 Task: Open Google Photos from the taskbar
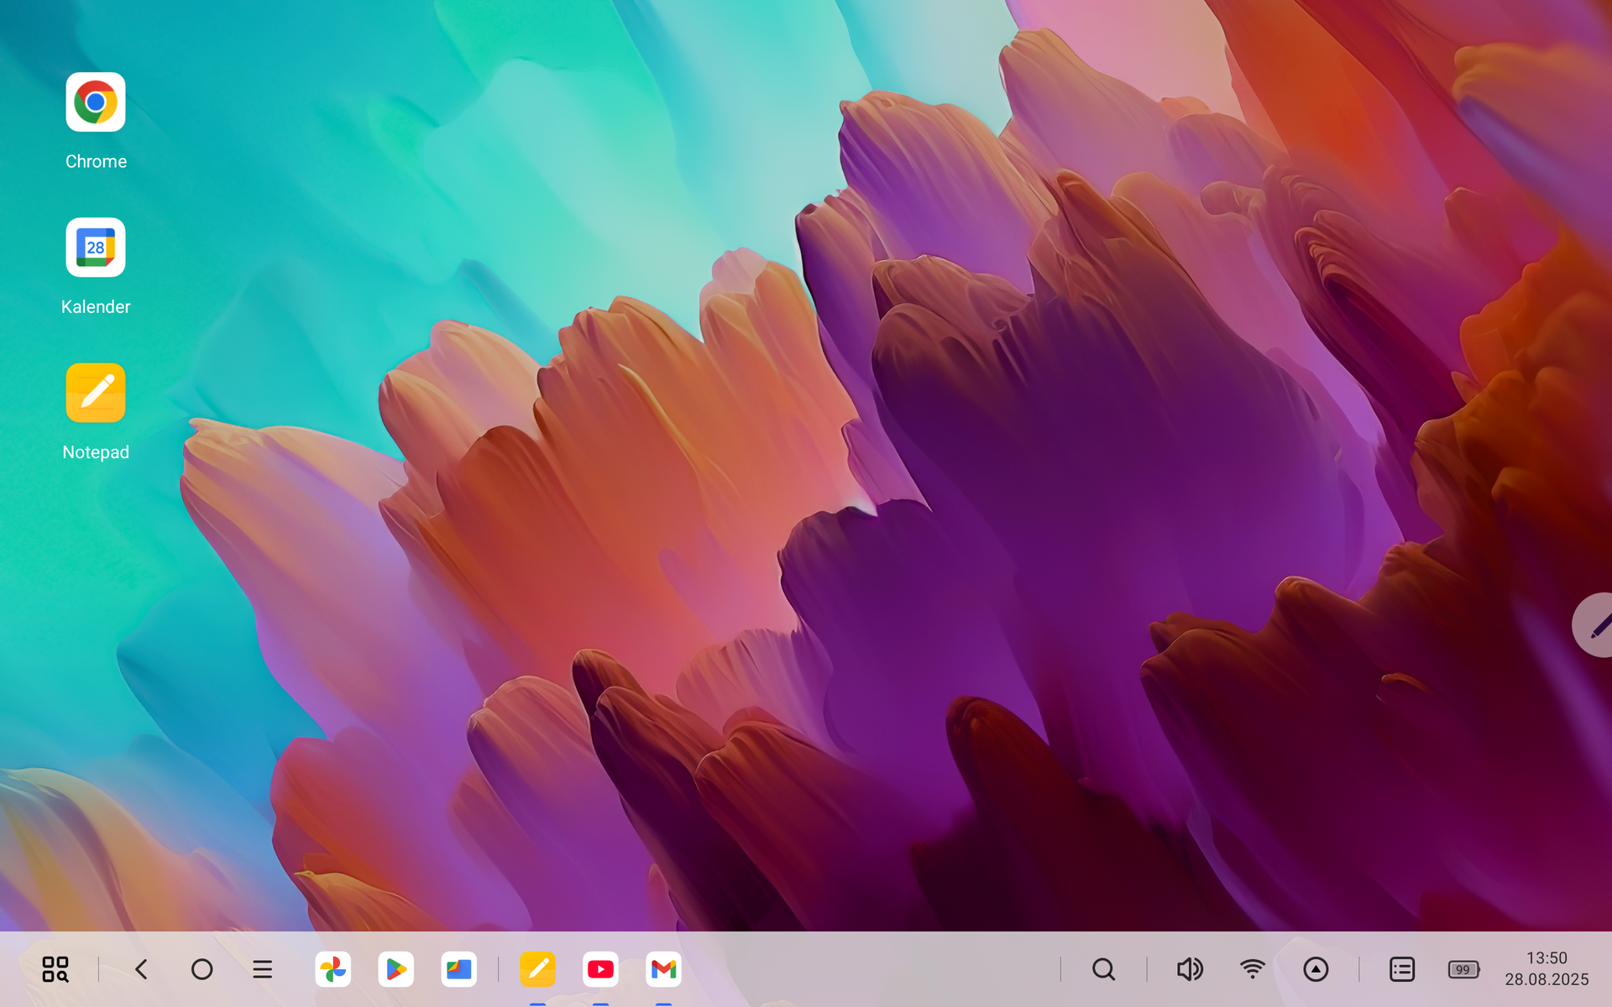point(333,969)
